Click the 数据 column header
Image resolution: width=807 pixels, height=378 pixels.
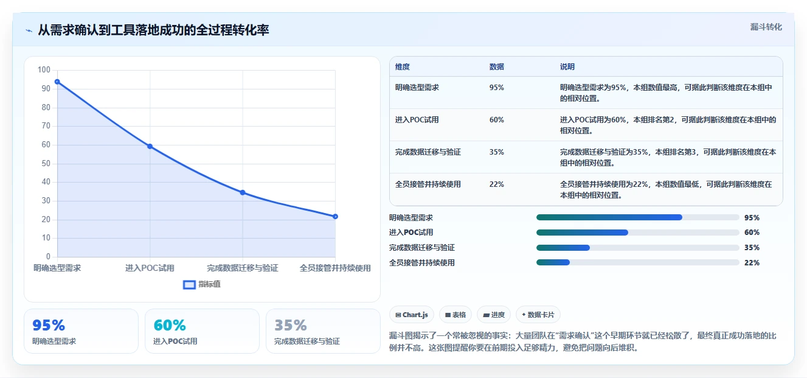click(496, 67)
